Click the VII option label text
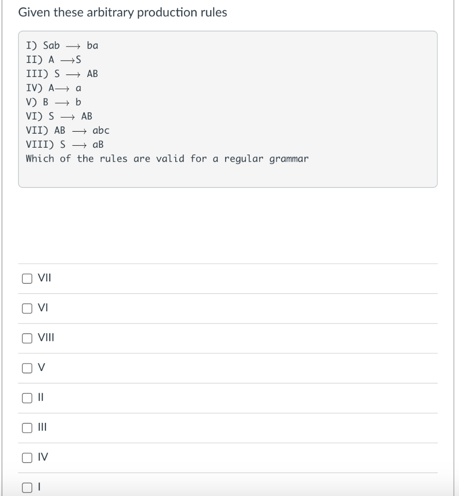This screenshot has height=496, width=459. pyautogui.click(x=45, y=278)
